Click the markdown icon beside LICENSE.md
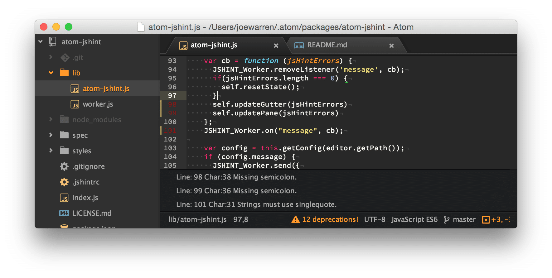 [64, 213]
